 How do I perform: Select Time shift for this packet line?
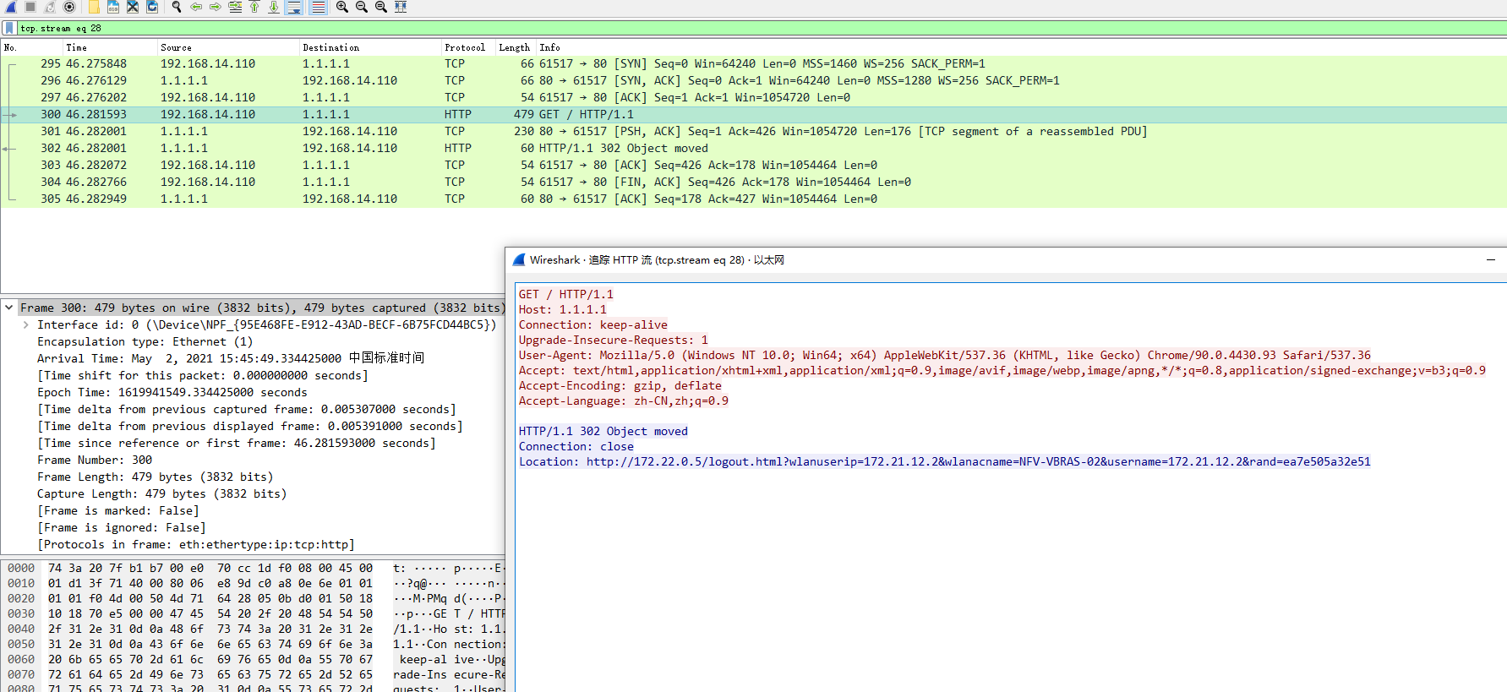click(203, 375)
